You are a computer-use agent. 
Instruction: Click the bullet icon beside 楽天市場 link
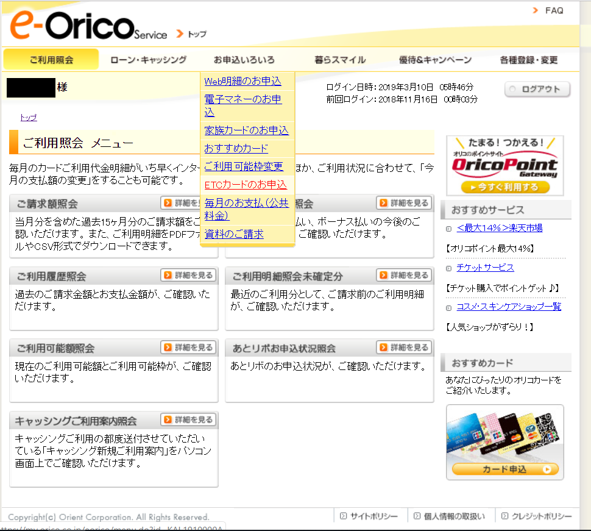448,229
